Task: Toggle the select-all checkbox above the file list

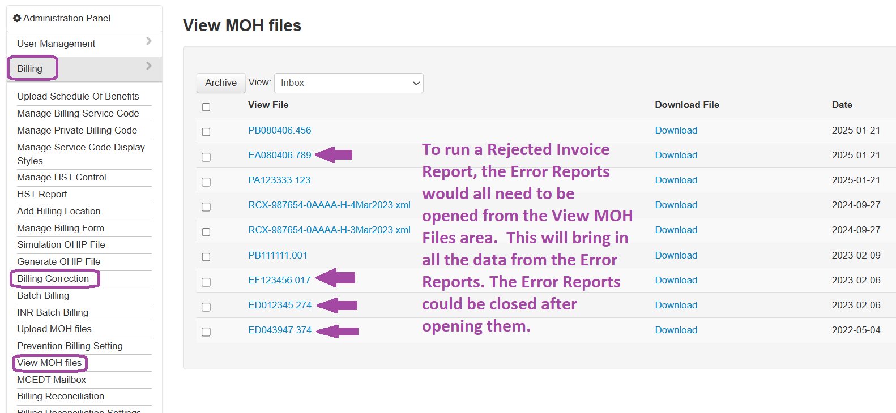Action: 206,106
